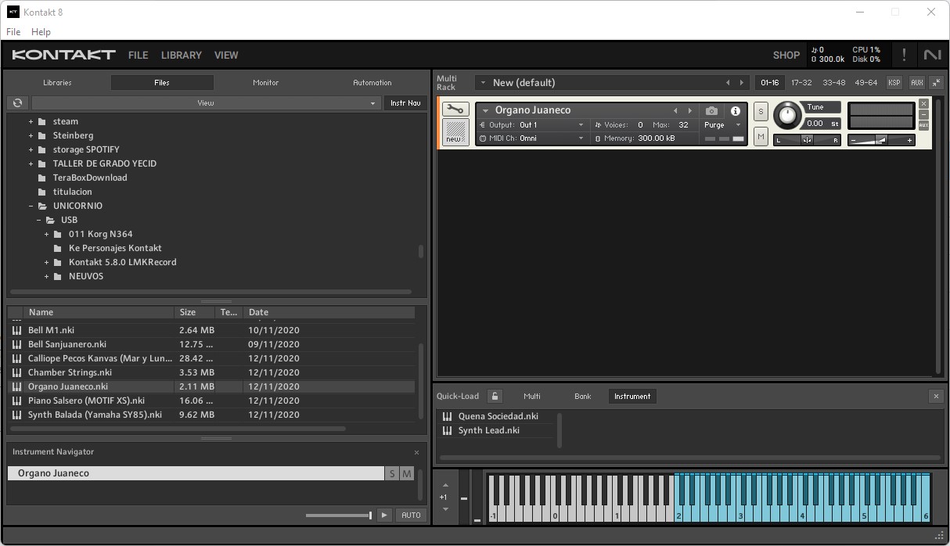Play the audition preview button
The height and width of the screenshot is (546, 950).
coord(383,515)
